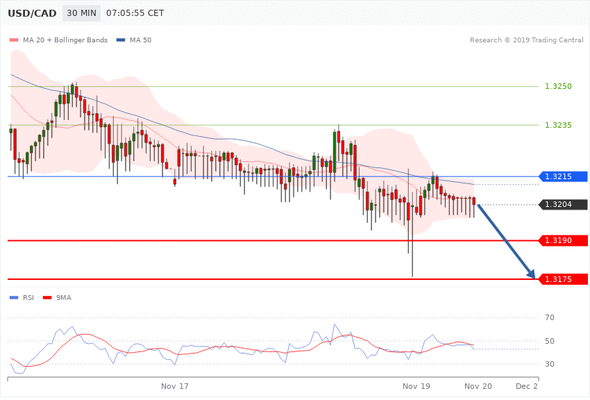This screenshot has height=400, width=590.
Task: Click the Nov 17 date label
Action: click(175, 386)
